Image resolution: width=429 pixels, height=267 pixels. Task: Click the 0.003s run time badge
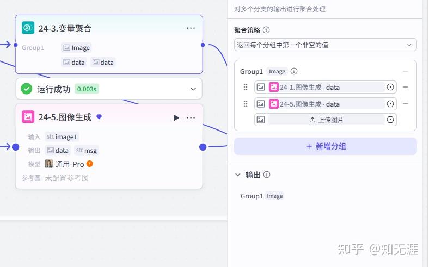(87, 89)
